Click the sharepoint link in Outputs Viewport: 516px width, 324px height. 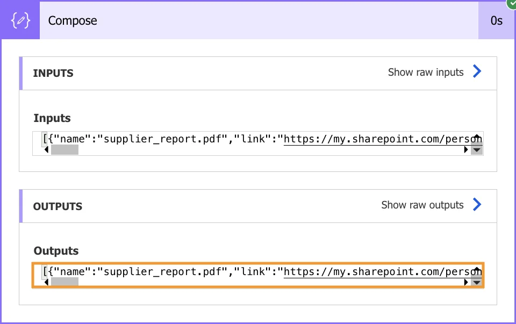pos(382,272)
